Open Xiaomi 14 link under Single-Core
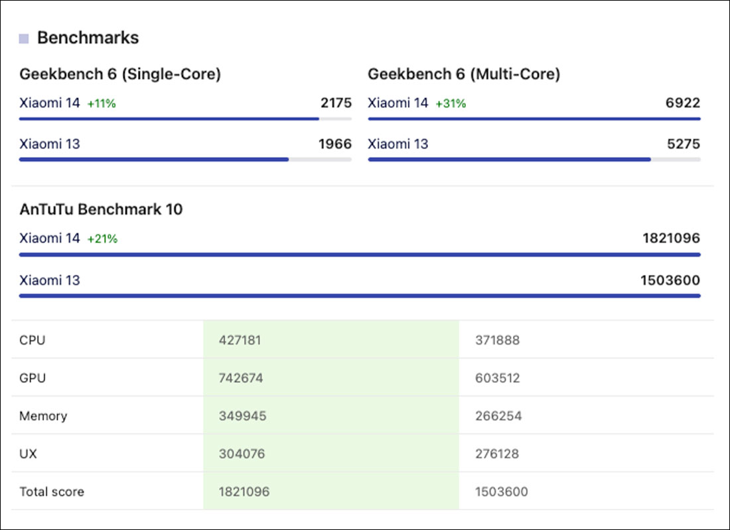Image resolution: width=730 pixels, height=530 pixels. (x=50, y=103)
